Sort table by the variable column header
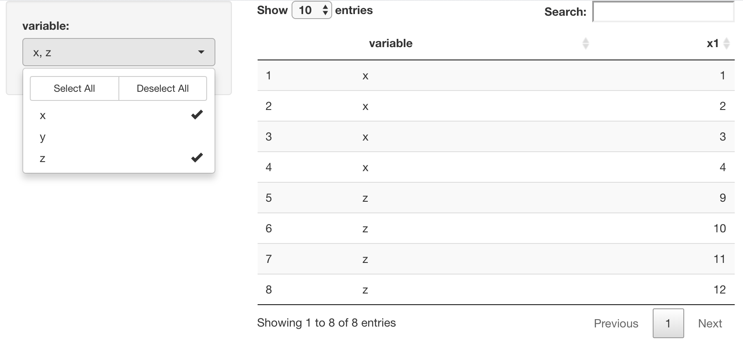Viewport: 743px width, 358px height. [391, 43]
